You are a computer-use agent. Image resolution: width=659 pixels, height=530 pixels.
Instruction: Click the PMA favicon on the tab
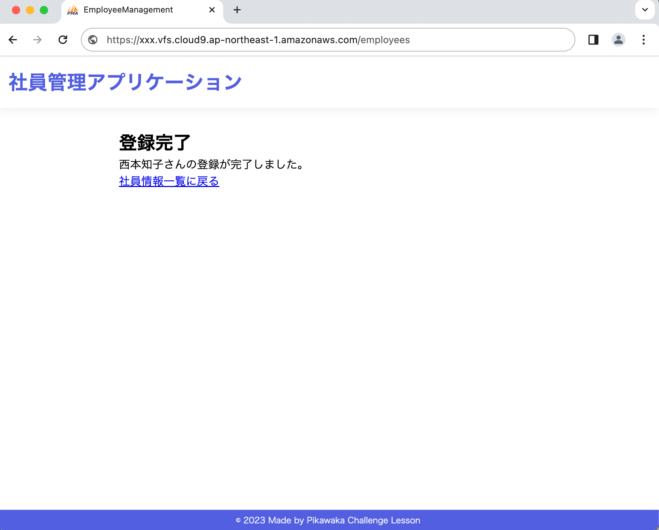pyautogui.click(x=73, y=10)
